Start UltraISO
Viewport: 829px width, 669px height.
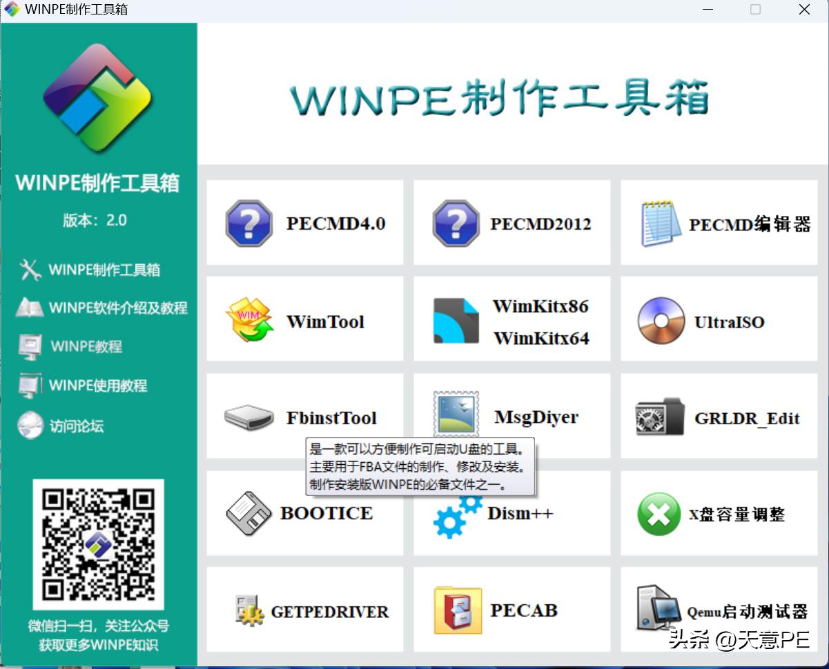tap(718, 319)
